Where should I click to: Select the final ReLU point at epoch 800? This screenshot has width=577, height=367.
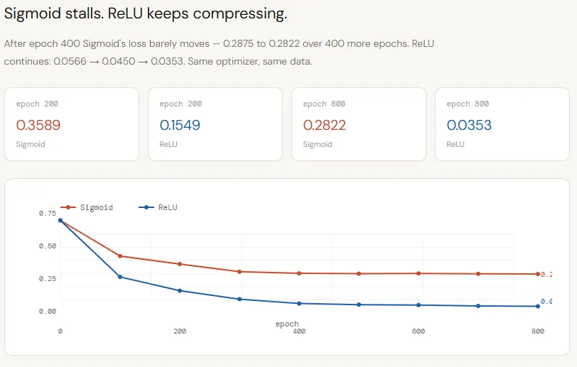(538, 307)
